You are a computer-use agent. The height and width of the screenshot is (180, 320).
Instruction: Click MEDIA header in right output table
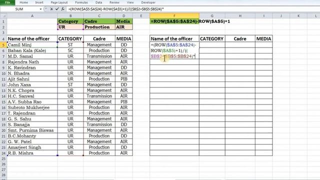263,39
